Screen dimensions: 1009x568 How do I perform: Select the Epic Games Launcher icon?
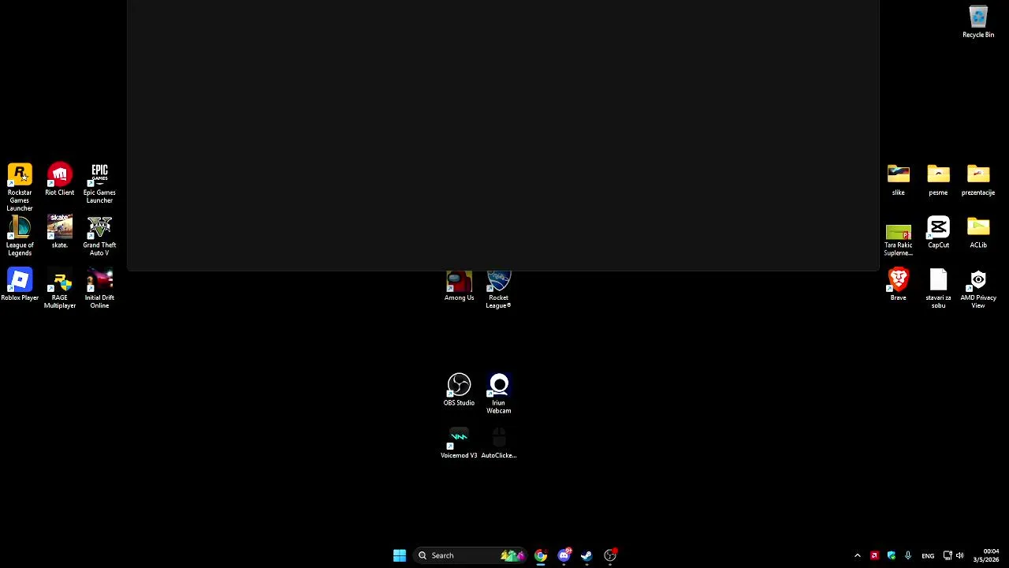[99, 184]
